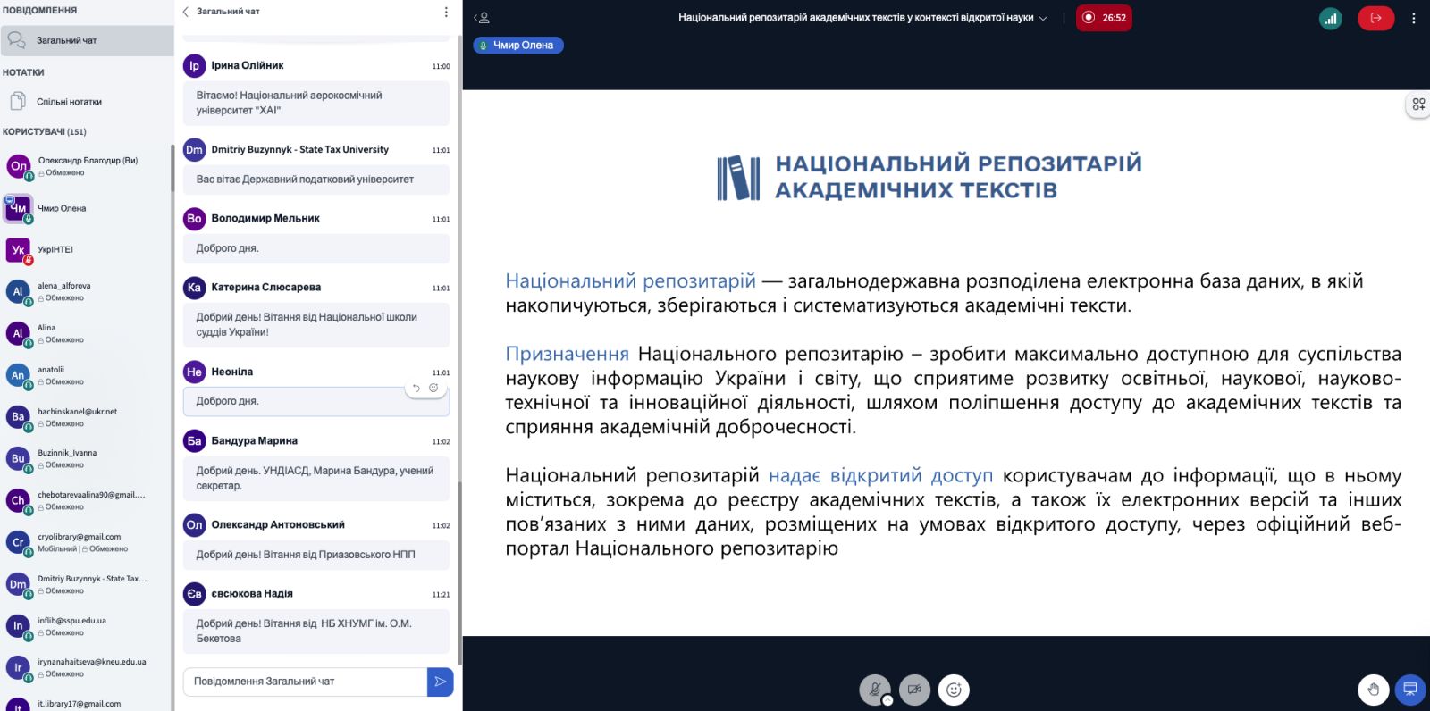Unmute the microphone

coord(875,690)
